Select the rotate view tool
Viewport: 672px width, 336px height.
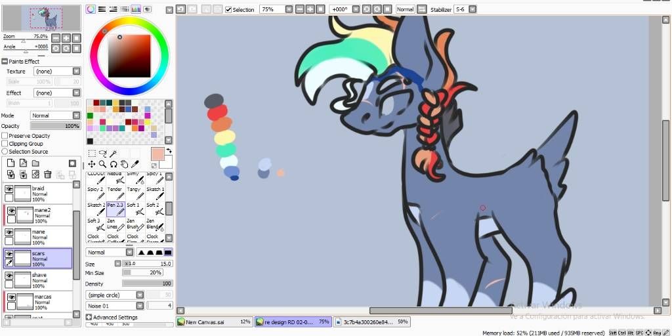113,164
